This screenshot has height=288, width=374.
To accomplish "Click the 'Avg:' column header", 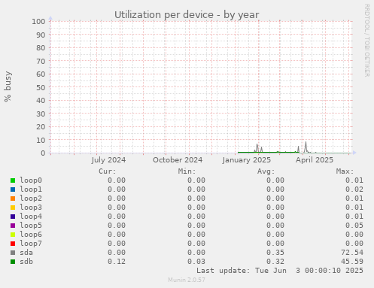I will click(x=266, y=171).
